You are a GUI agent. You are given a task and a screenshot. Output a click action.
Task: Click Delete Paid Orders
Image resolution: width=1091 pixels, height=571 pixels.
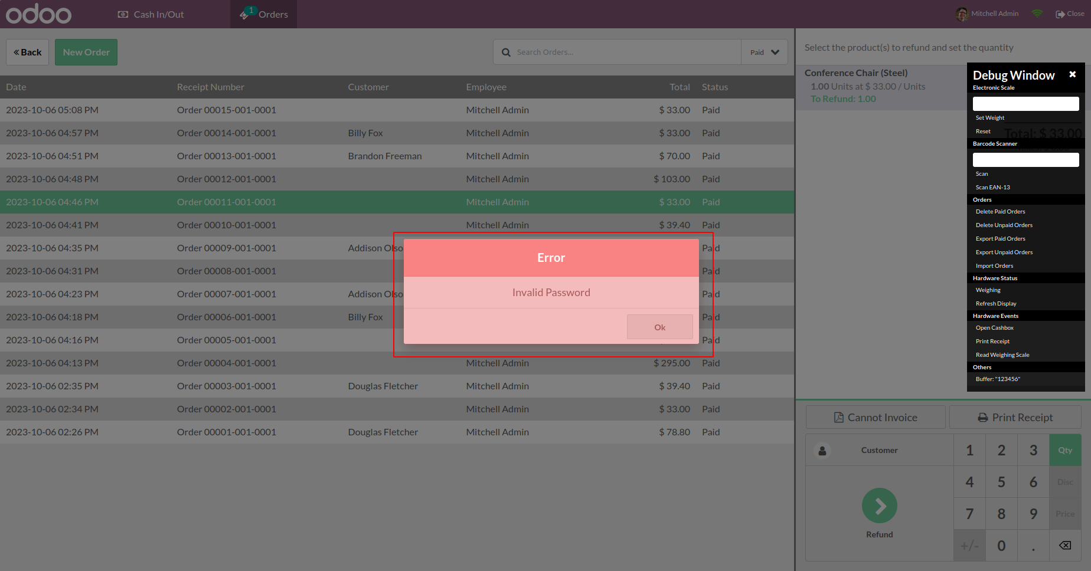1001,212
